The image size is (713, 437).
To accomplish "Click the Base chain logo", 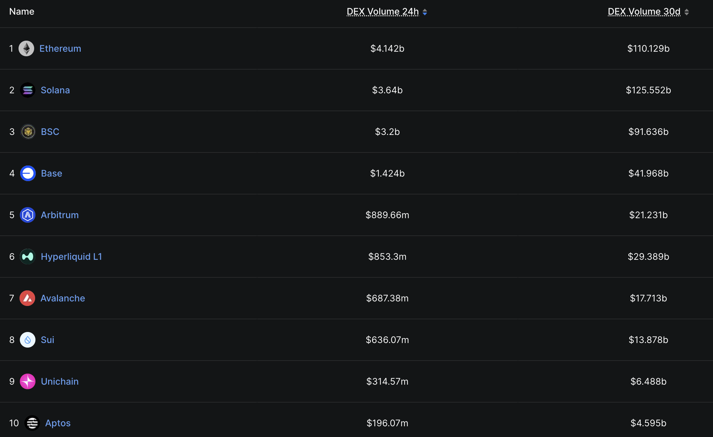I will click(x=28, y=173).
